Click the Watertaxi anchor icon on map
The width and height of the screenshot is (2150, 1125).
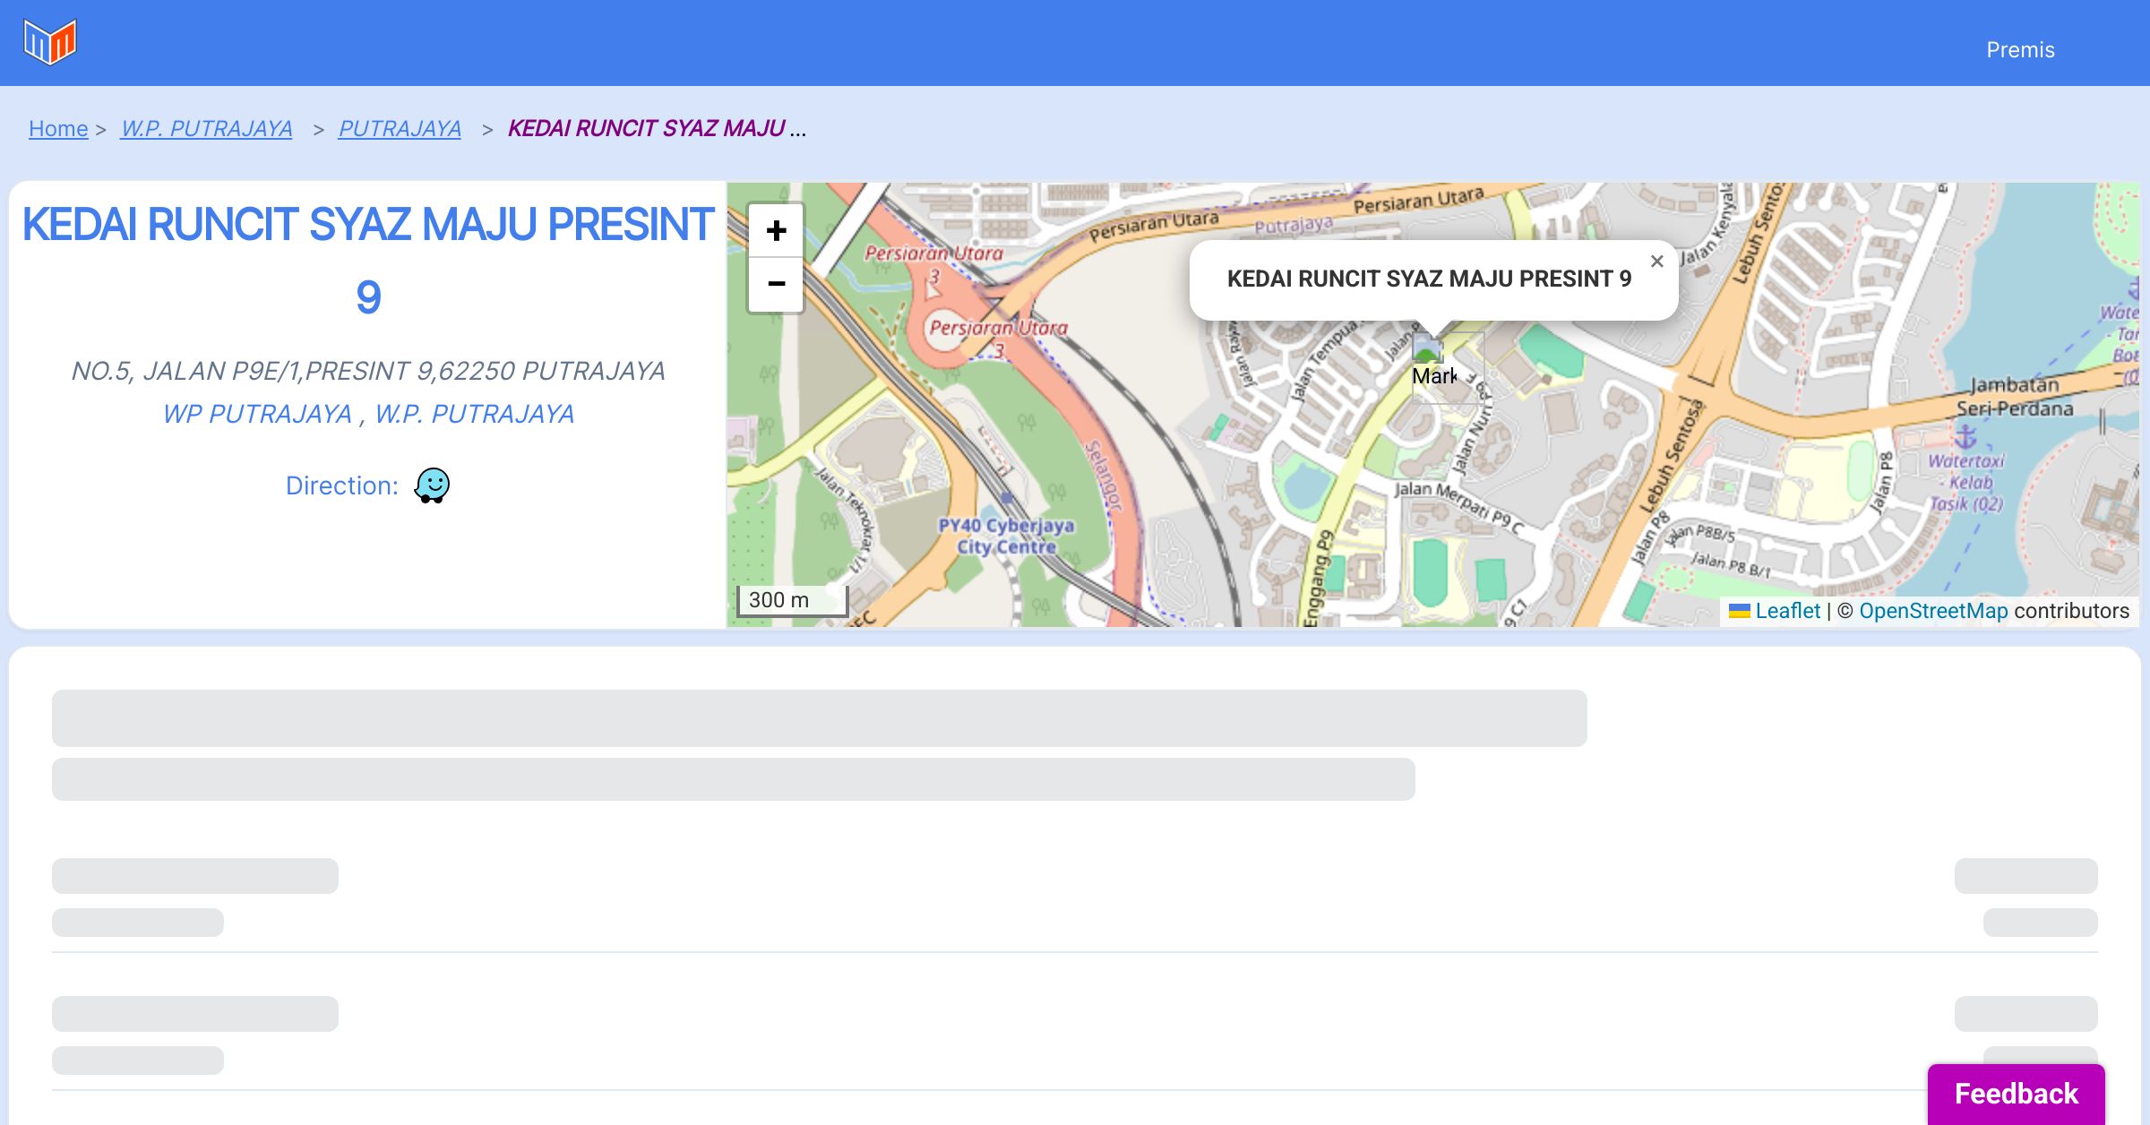(1965, 436)
